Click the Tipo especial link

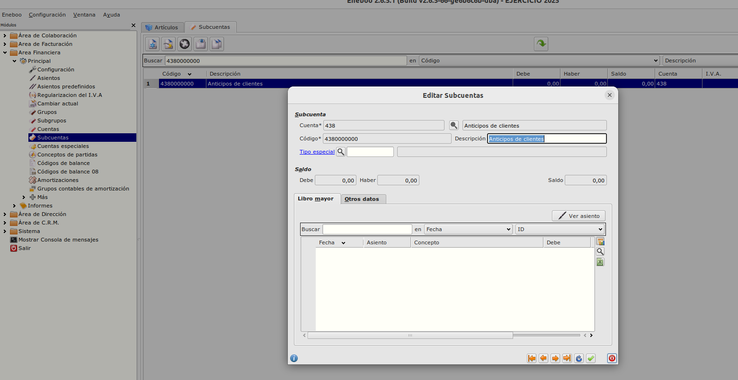pos(317,152)
